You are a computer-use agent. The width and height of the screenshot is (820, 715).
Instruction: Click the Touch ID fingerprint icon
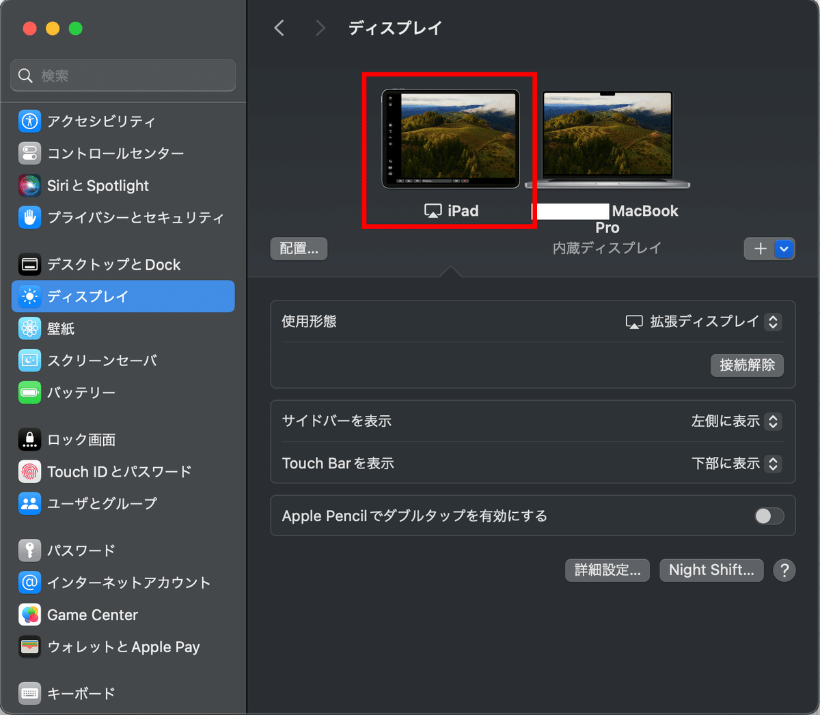click(x=29, y=472)
